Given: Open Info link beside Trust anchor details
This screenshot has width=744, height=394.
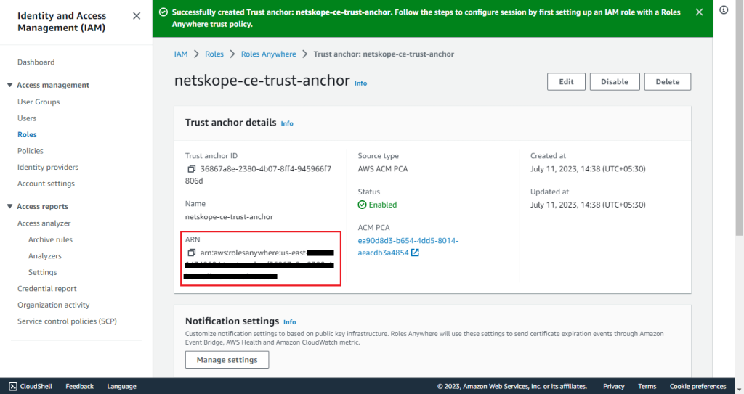Looking at the screenshot, I should (x=287, y=123).
